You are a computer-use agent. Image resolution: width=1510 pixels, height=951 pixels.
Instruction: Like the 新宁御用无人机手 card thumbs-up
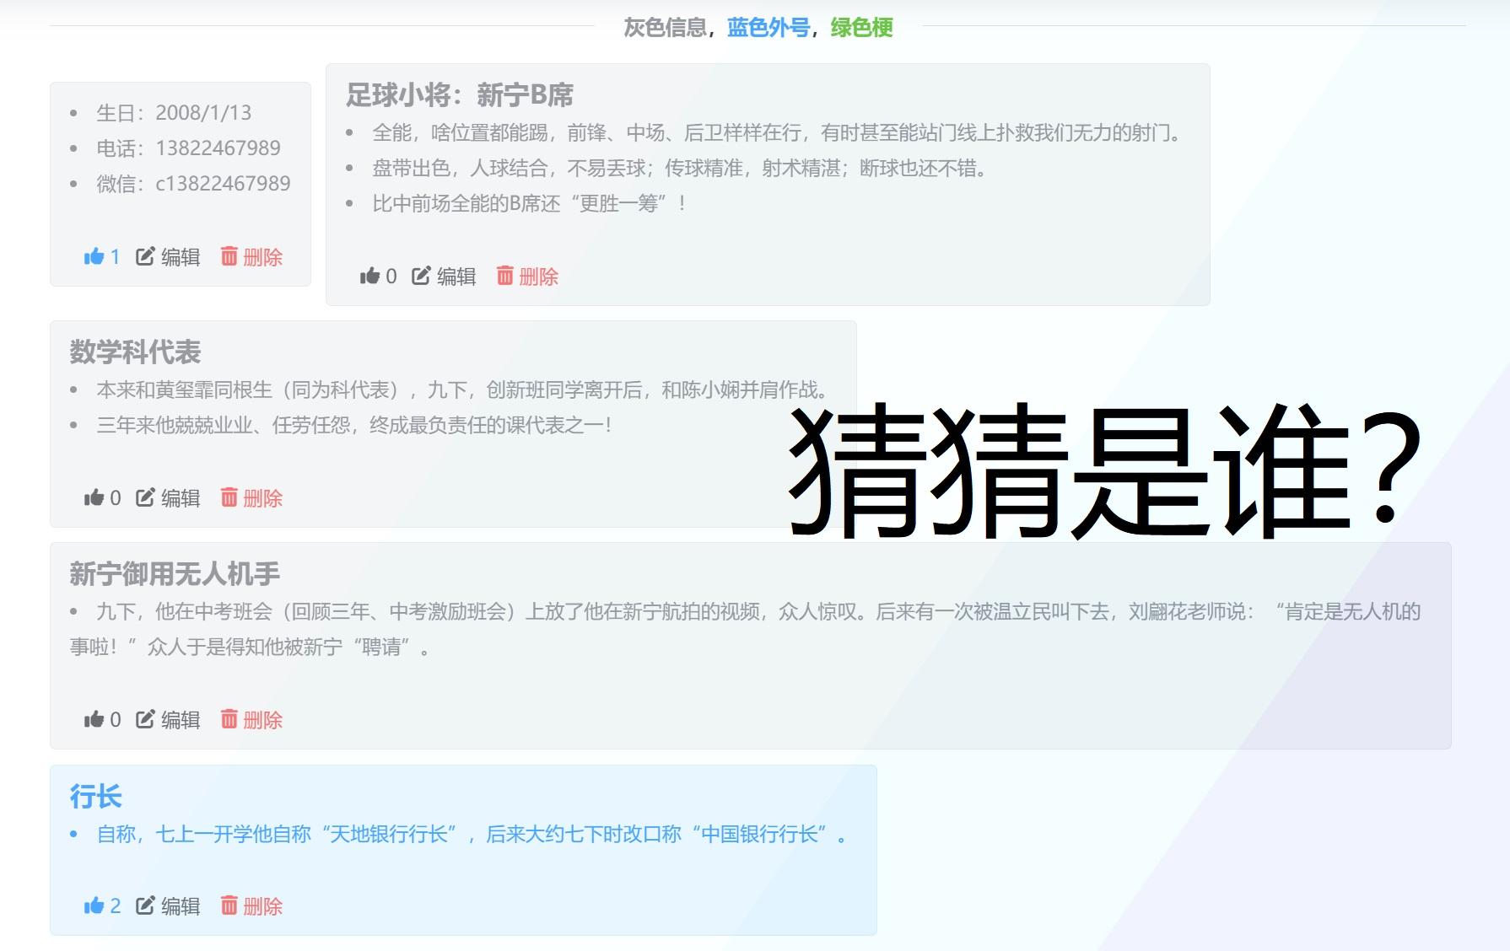(94, 719)
